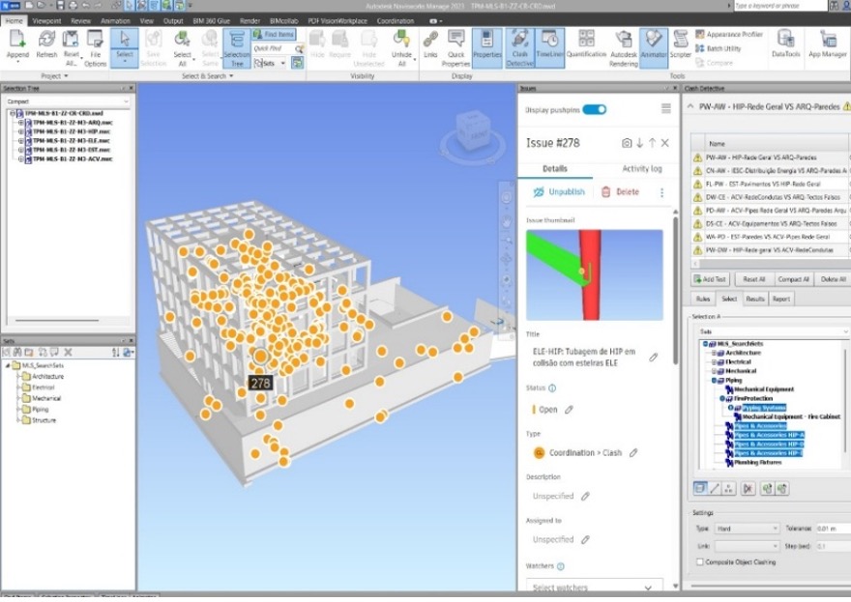Image resolution: width=851 pixels, height=602 pixels.
Task: Go to next issue with down arrow
Action: pos(639,143)
